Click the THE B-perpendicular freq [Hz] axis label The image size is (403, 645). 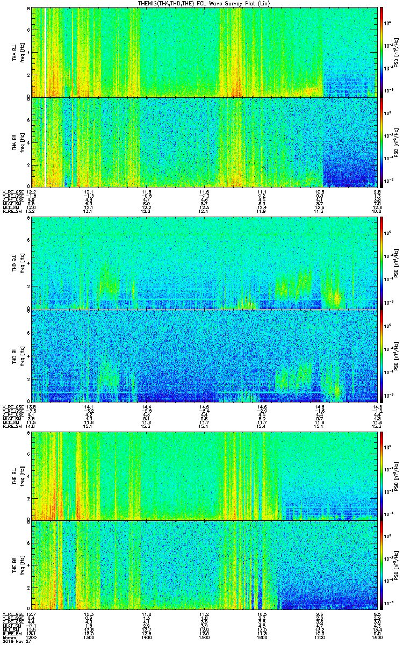point(21,476)
